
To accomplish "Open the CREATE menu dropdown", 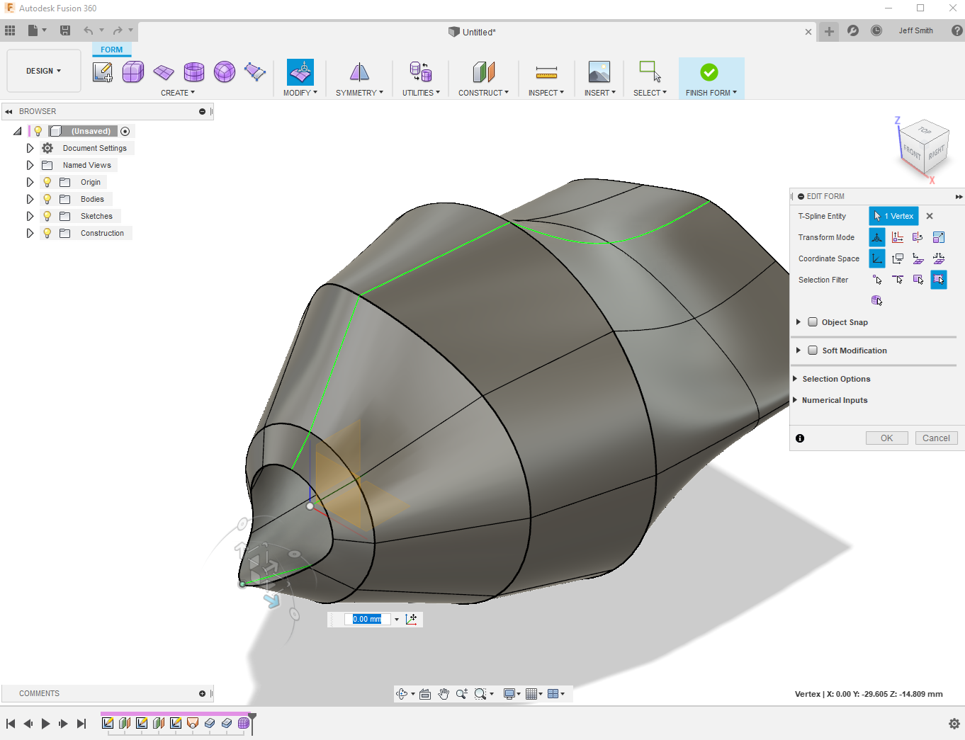I will tap(177, 93).
